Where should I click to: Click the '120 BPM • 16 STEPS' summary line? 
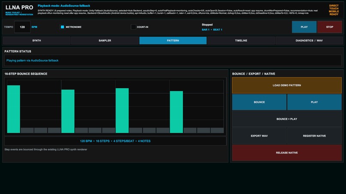tap(115, 141)
